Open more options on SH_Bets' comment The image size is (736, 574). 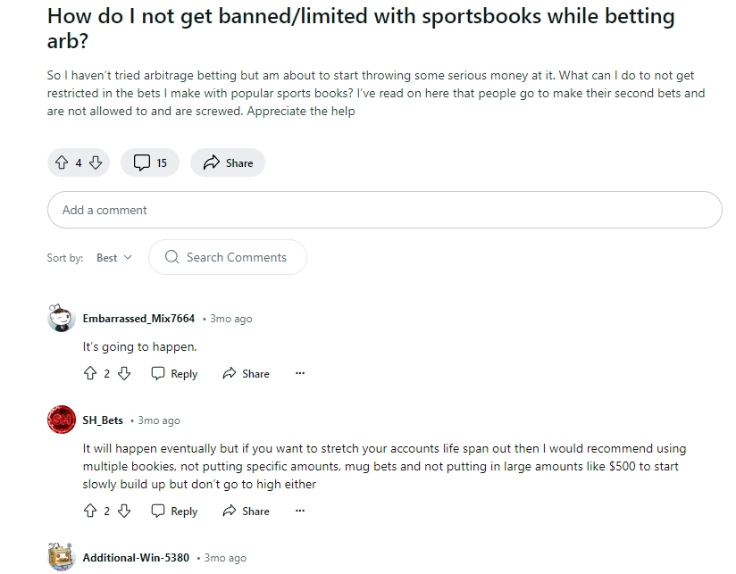[299, 511]
